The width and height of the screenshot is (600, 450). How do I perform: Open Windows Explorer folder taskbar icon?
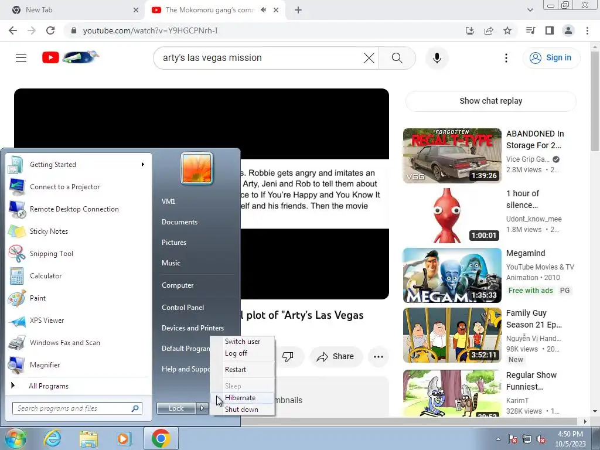click(88, 438)
